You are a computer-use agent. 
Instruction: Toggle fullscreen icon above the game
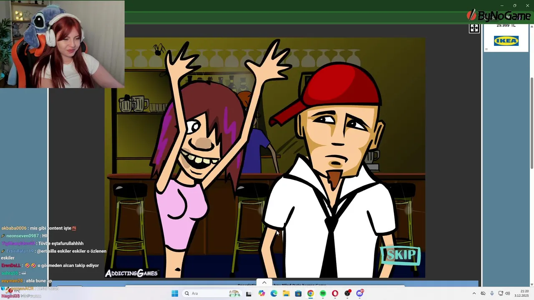(x=474, y=28)
